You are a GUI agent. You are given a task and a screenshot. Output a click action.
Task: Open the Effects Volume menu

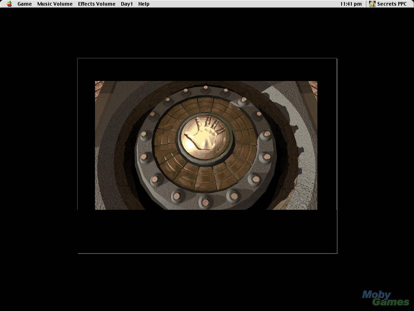[x=97, y=4]
